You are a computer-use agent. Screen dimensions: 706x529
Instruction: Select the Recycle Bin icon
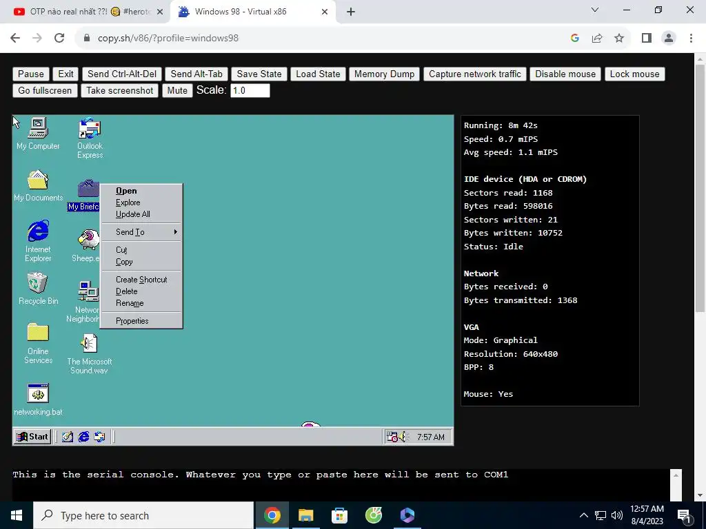pyautogui.click(x=38, y=289)
